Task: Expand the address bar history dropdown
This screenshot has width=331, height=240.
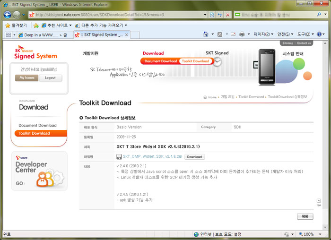Action: (x=205, y=15)
